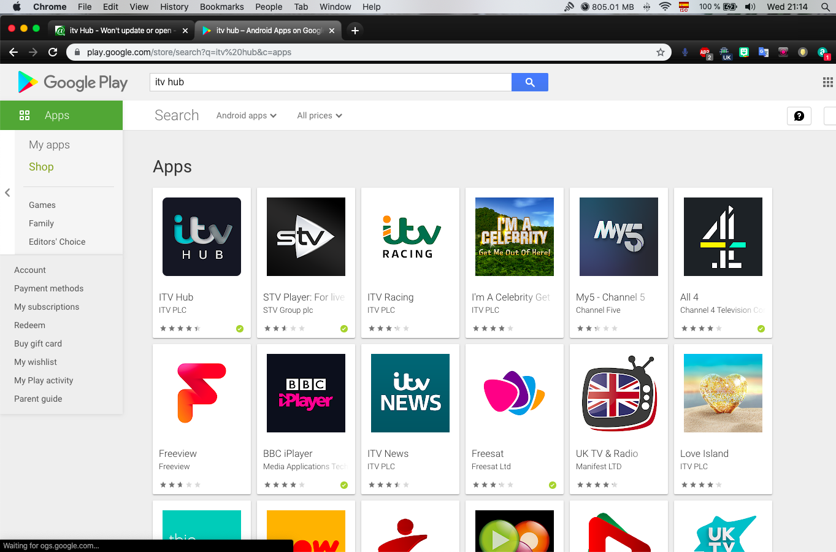Image resolution: width=836 pixels, height=552 pixels.
Task: Open My subscriptions link
Action: pyautogui.click(x=47, y=307)
